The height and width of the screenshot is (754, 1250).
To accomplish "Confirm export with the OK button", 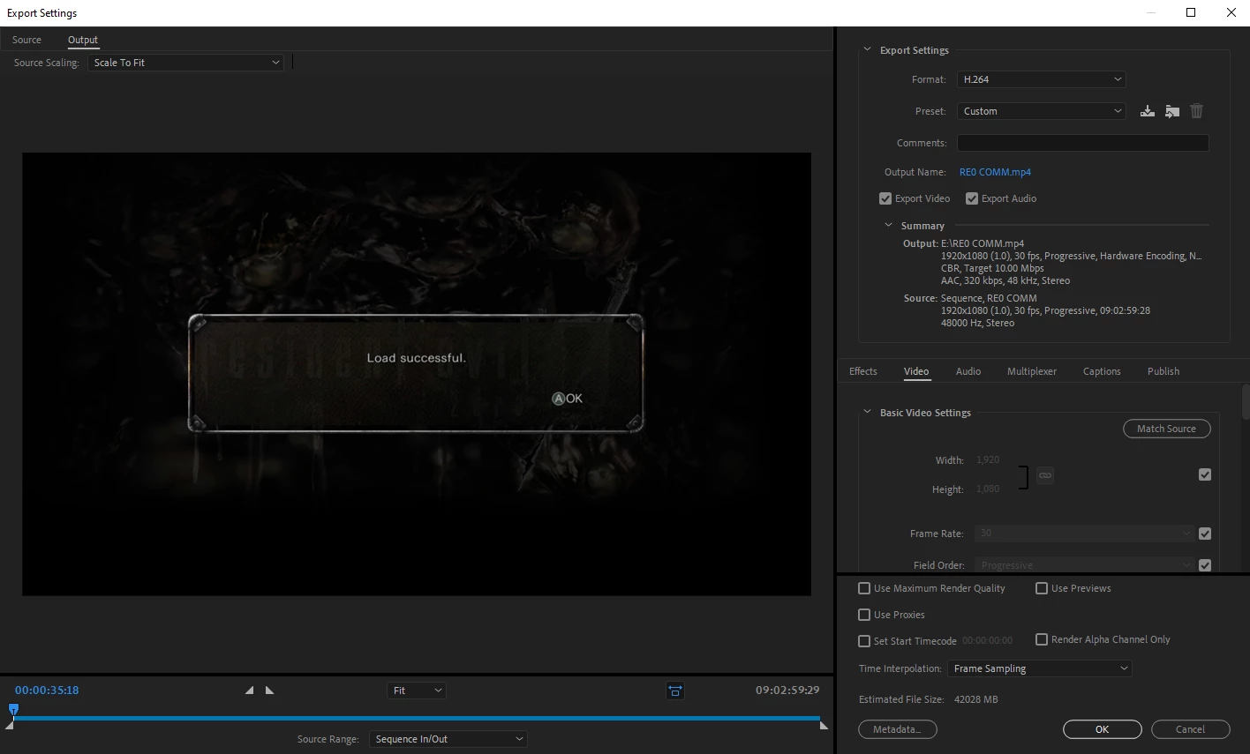I will click(1102, 729).
